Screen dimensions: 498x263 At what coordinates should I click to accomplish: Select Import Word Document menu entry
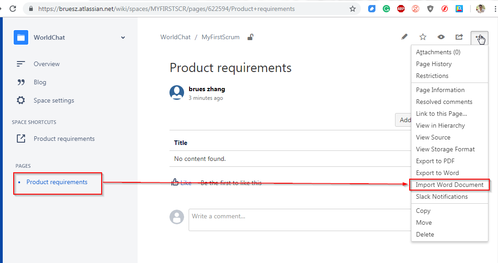click(449, 185)
